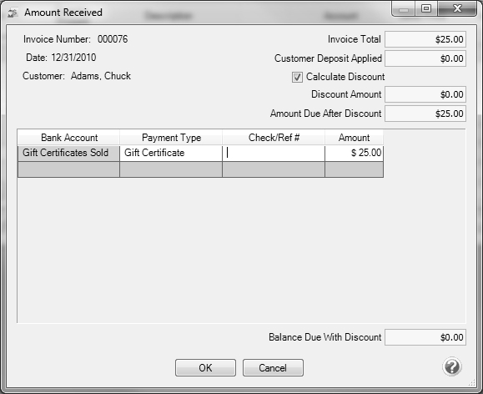
Task: Select the Gift Certificates Sold bank account cell
Action: (68, 153)
